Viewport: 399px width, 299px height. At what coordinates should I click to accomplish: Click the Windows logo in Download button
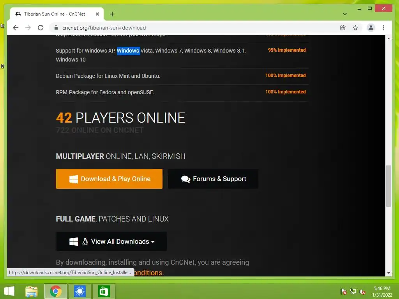point(74,179)
